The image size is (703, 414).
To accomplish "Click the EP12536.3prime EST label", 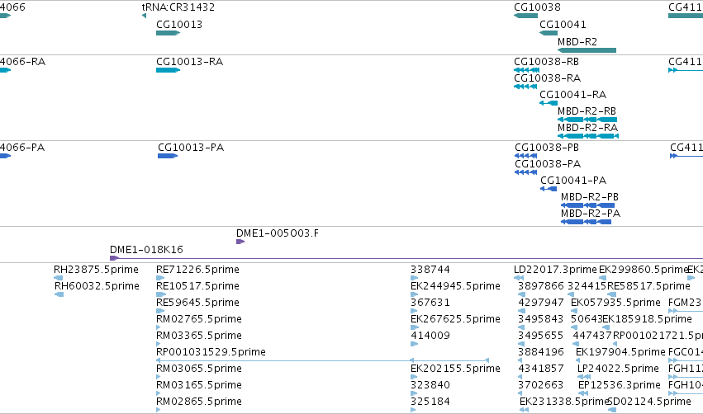I will point(620,385).
